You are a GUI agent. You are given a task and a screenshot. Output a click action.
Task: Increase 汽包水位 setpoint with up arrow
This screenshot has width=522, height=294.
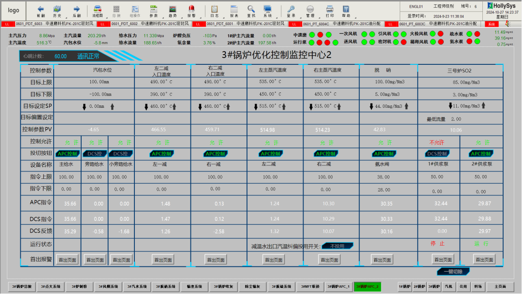pyautogui.click(x=112, y=106)
